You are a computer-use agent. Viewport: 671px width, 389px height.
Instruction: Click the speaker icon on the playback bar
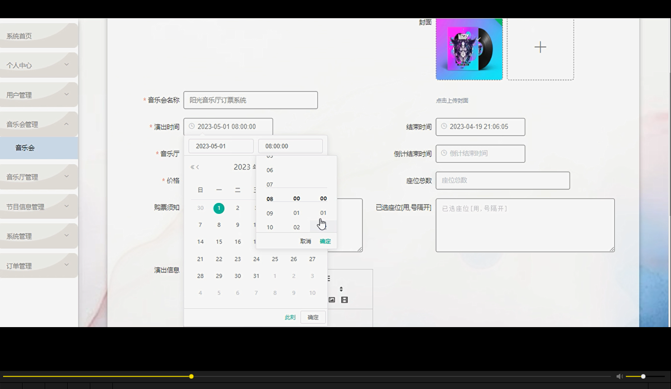coord(619,376)
